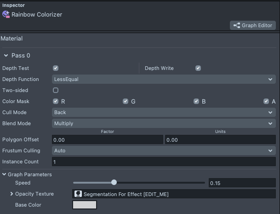Image resolution: width=280 pixels, height=214 pixels.
Task: Click the Rainbow Colorizer title
Action: click(37, 14)
